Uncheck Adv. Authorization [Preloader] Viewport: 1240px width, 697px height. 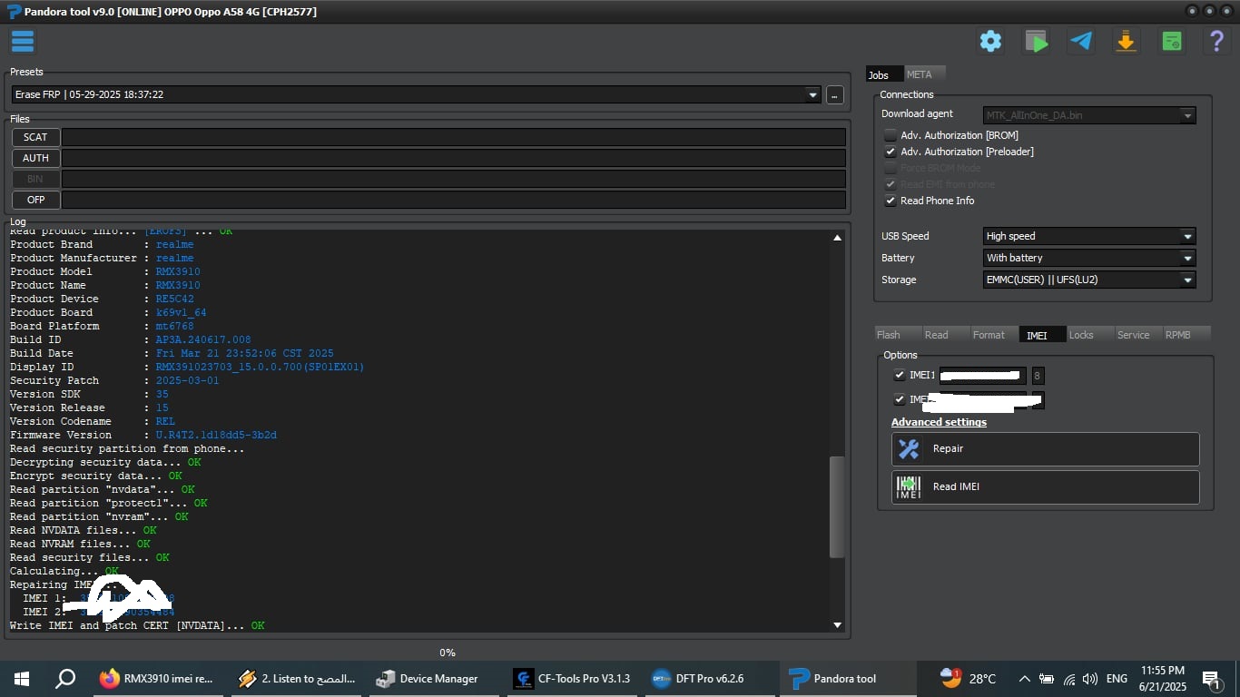[891, 152]
